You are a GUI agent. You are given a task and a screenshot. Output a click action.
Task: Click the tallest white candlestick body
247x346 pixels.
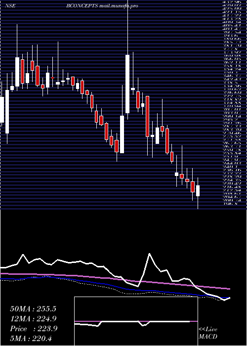tap(127, 84)
